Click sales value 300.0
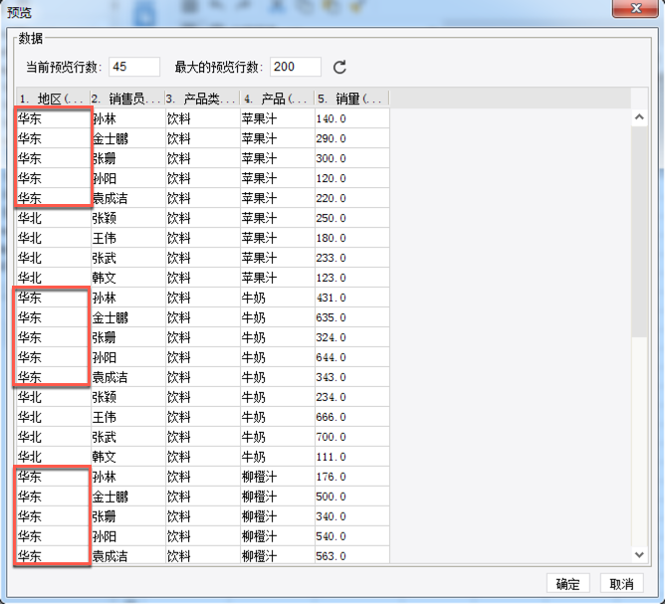665x604 pixels. click(331, 158)
